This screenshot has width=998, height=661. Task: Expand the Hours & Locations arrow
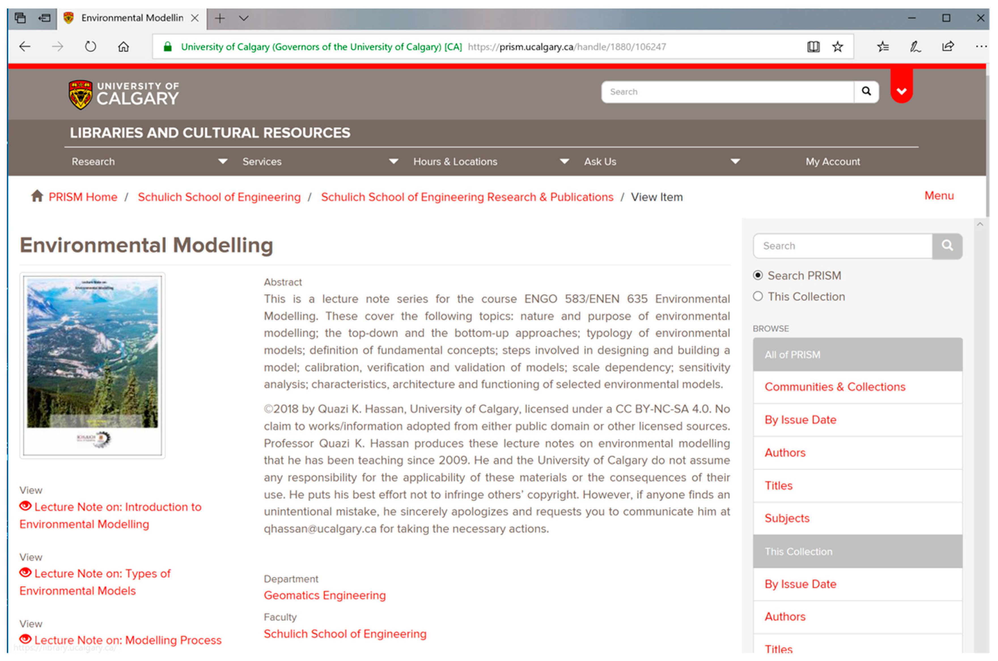[x=564, y=161]
